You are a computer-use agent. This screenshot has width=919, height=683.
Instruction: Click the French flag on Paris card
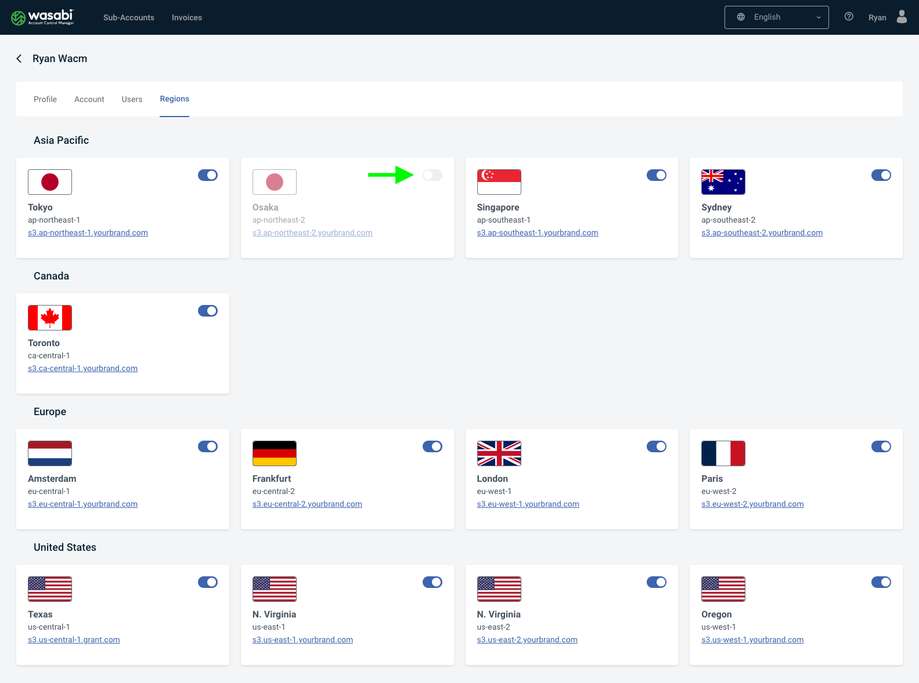click(x=723, y=453)
